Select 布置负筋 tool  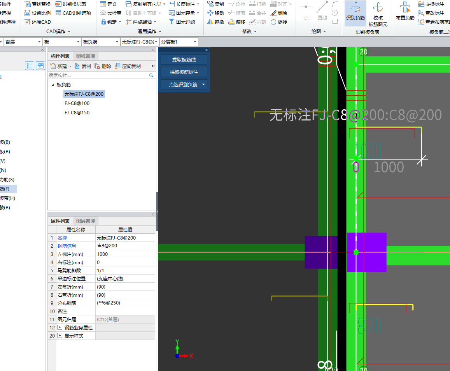pos(405,12)
